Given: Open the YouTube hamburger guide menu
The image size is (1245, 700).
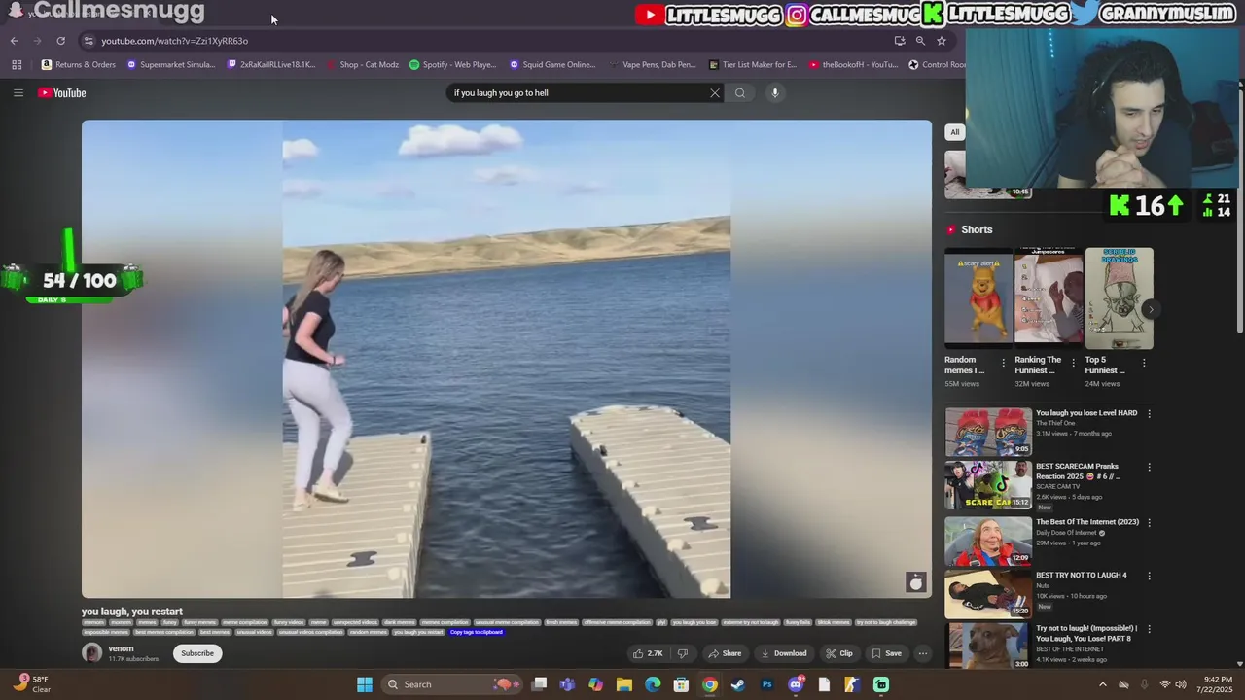Looking at the screenshot, I should pyautogui.click(x=18, y=92).
